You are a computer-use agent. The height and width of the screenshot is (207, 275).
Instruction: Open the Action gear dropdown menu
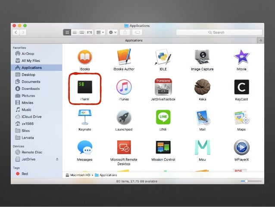tap(112, 32)
